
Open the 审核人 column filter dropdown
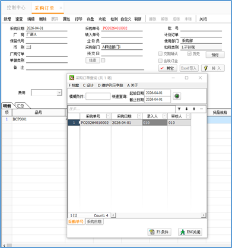tap(188, 116)
